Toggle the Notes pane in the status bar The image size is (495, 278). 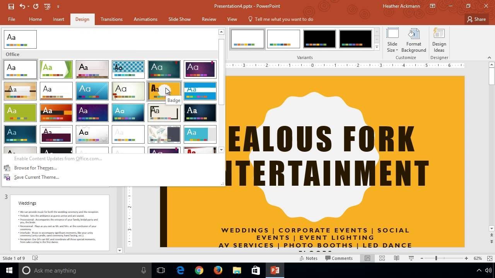click(x=309, y=258)
